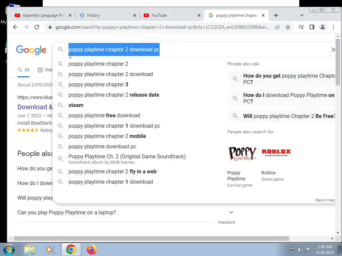This screenshot has width=342, height=256.
Task: Close the Assembly Language tab
Action: (x=70, y=15)
